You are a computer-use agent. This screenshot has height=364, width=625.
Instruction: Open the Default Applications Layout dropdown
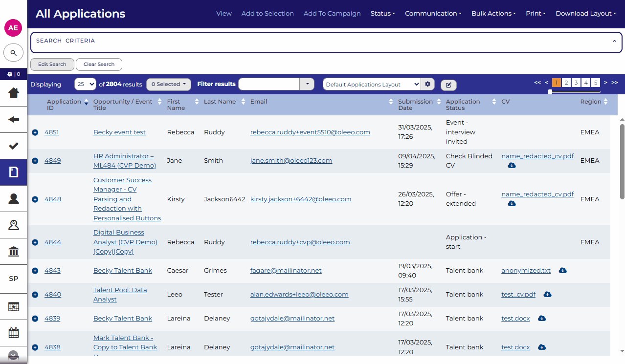click(x=371, y=85)
